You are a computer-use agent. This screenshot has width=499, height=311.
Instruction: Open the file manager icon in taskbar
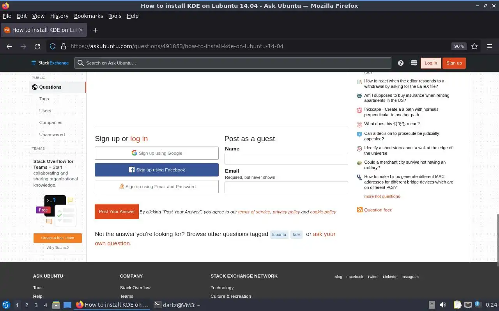(56, 305)
